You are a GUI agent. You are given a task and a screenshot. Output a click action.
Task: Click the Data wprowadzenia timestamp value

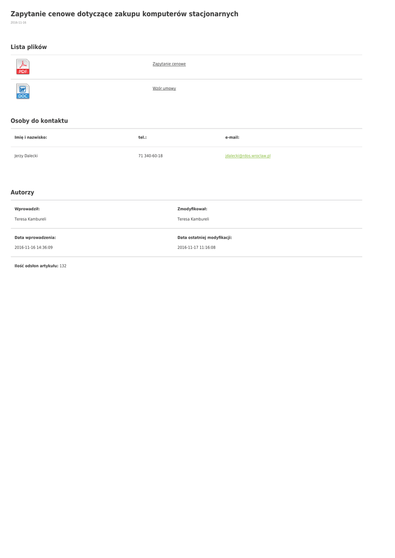[33, 247]
